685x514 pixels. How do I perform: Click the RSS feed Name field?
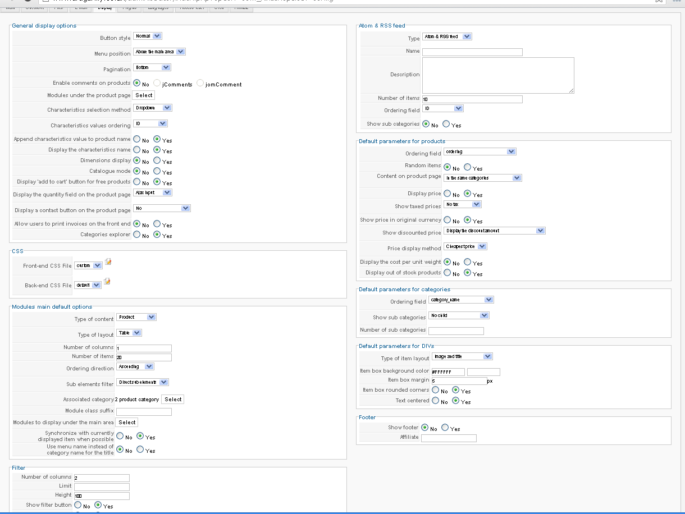click(472, 52)
